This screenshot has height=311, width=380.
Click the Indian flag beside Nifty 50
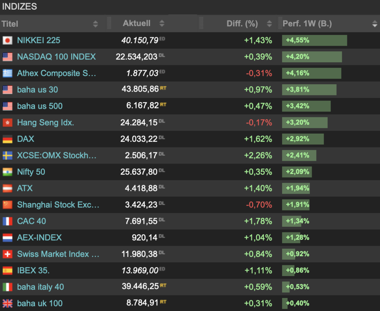[7, 172]
